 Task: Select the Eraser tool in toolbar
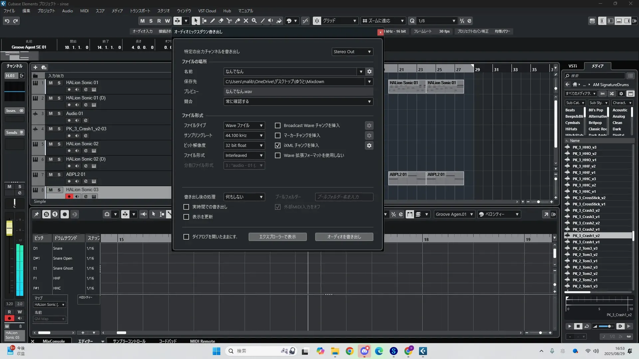(x=221, y=21)
